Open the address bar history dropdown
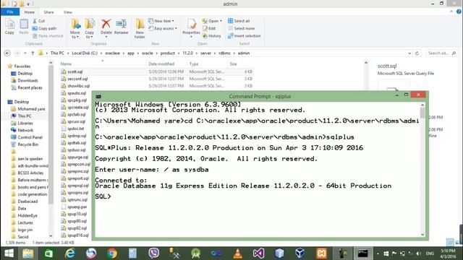463x260 pixels. coord(409,53)
